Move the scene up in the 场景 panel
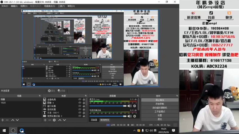Image resolution: width=239 pixels, height=134 pixels. [13, 120]
